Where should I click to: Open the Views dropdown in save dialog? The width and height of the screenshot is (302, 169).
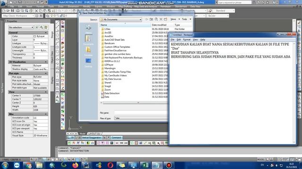tap(175, 19)
